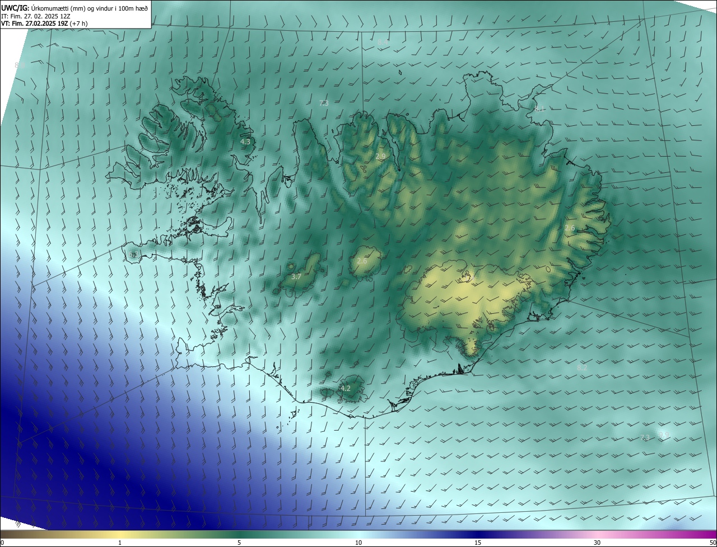Click the 4.2 value on the southern glacier
717x547 pixels.
[x=346, y=388]
